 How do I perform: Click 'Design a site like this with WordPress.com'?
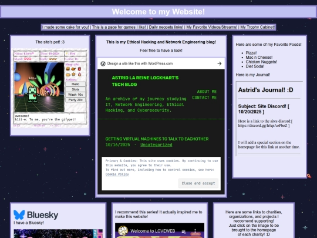(140, 63)
